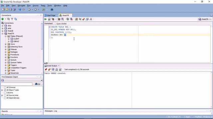Screen dimensions: 213x119
Task: Toggle the All Object Types checkbox
Action: pos(5,90)
